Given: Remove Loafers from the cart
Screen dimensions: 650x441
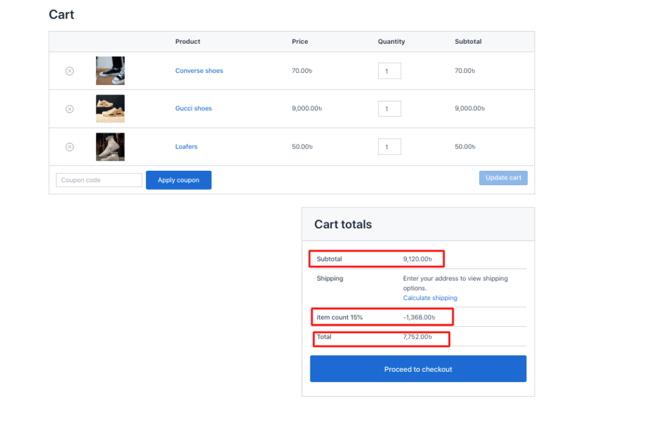Looking at the screenshot, I should [70, 147].
